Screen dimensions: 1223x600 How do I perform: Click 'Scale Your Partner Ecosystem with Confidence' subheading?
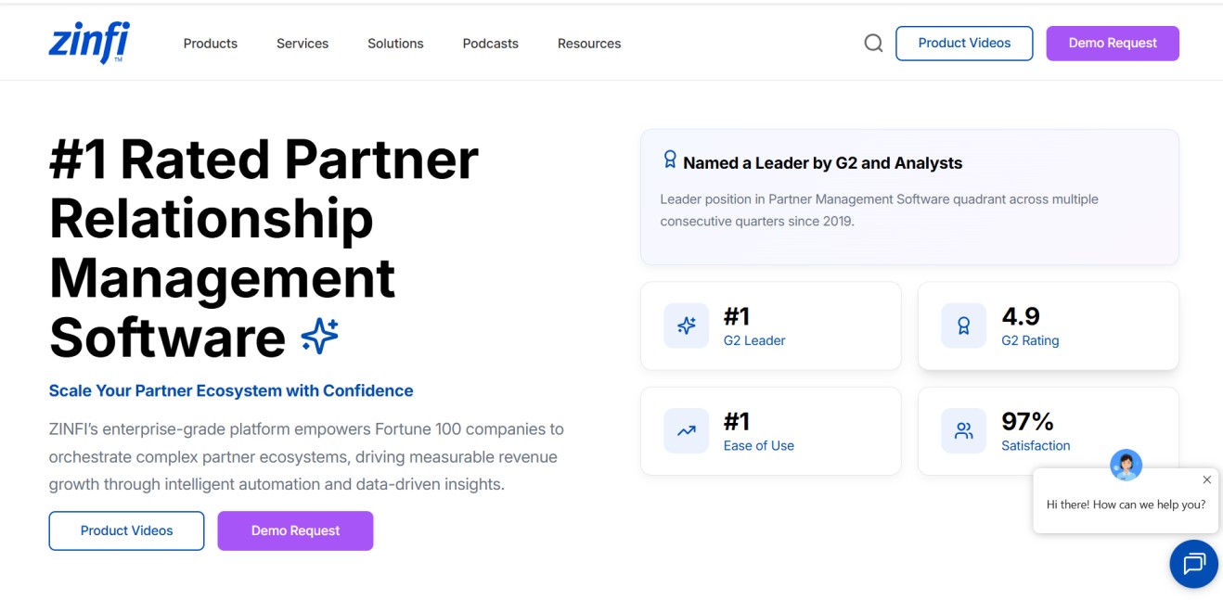click(x=231, y=390)
